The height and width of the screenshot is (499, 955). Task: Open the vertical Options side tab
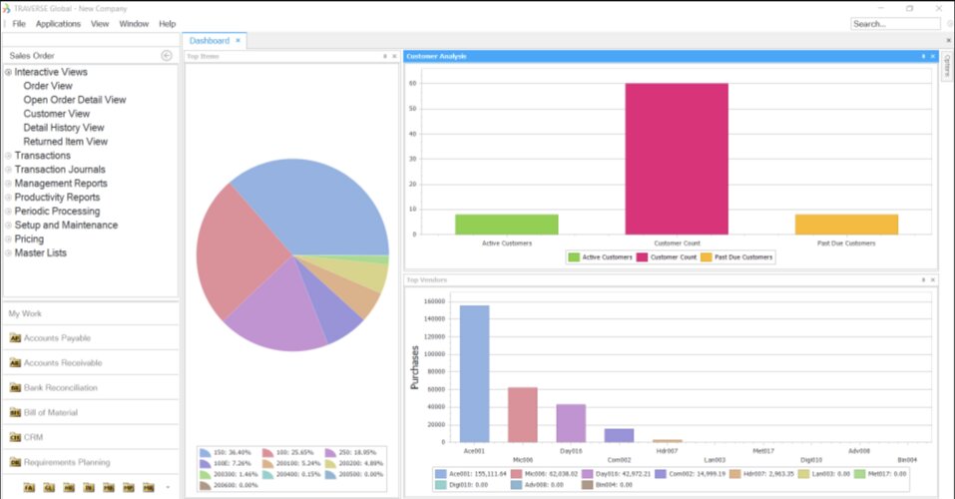[x=947, y=66]
